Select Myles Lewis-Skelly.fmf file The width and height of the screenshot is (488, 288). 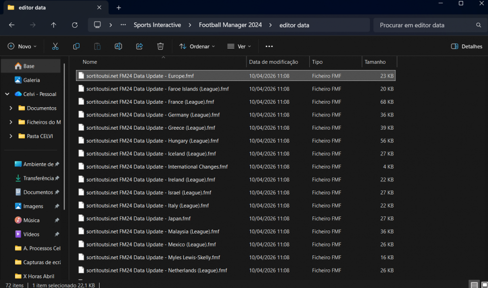coord(236,257)
